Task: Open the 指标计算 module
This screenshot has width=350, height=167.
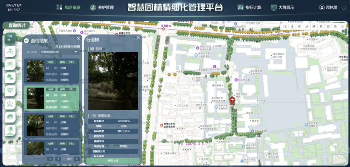Action: [249, 7]
